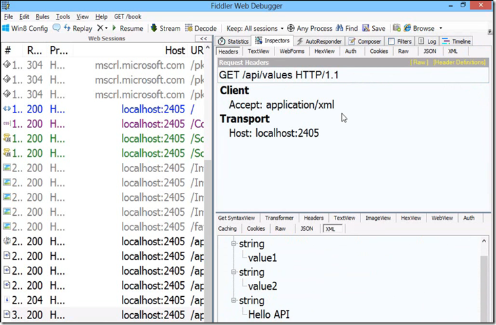Open the Help menu
Image resolution: width=496 pixels, height=325 pixels.
(101, 17)
